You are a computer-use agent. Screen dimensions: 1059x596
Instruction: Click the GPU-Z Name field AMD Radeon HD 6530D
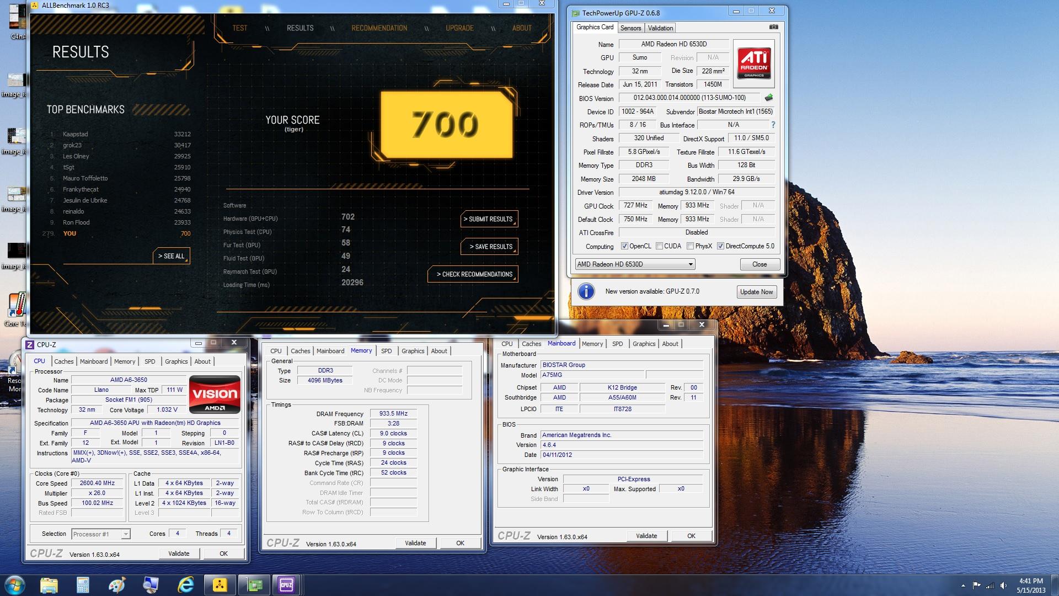click(673, 44)
